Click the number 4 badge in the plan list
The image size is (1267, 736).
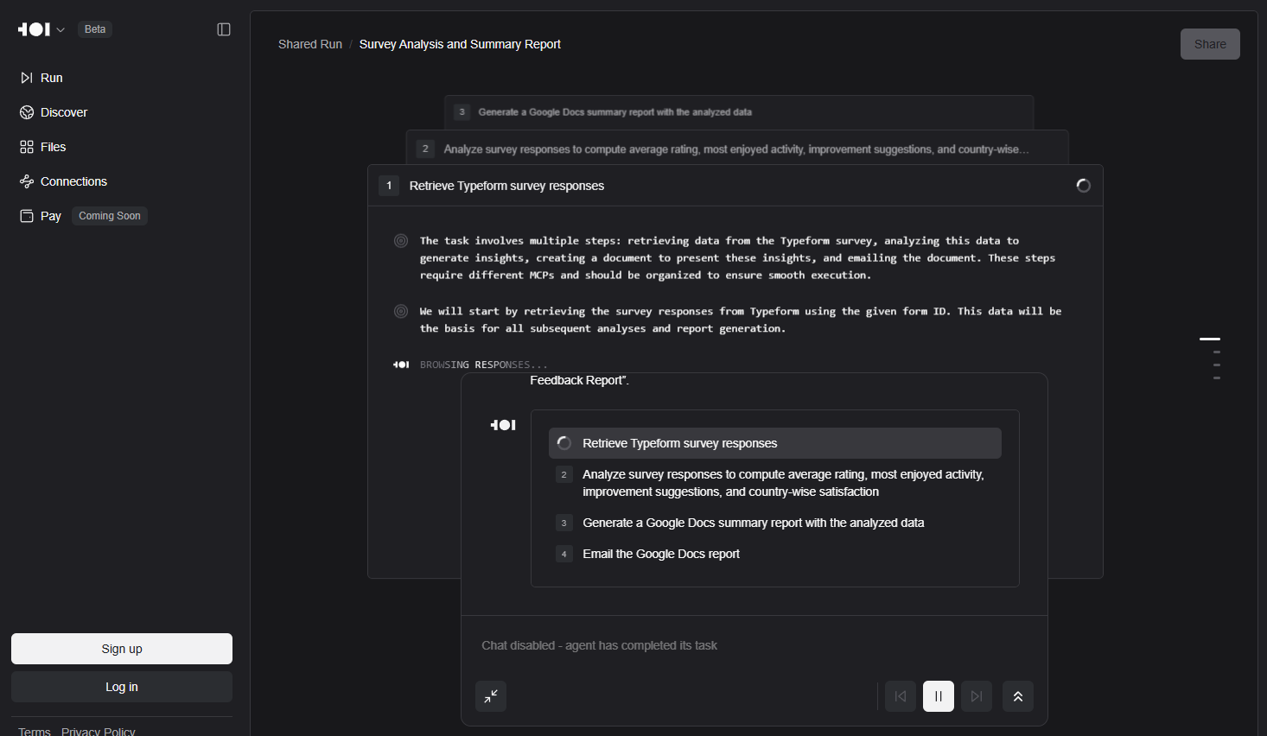point(564,554)
